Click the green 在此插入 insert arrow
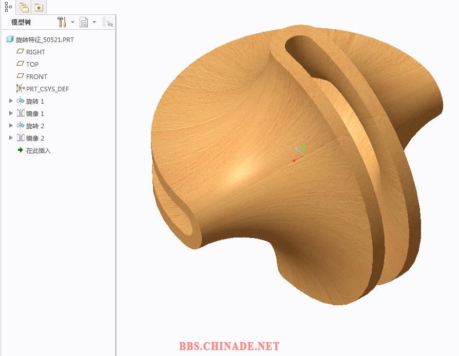This screenshot has width=459, height=356. point(21,150)
